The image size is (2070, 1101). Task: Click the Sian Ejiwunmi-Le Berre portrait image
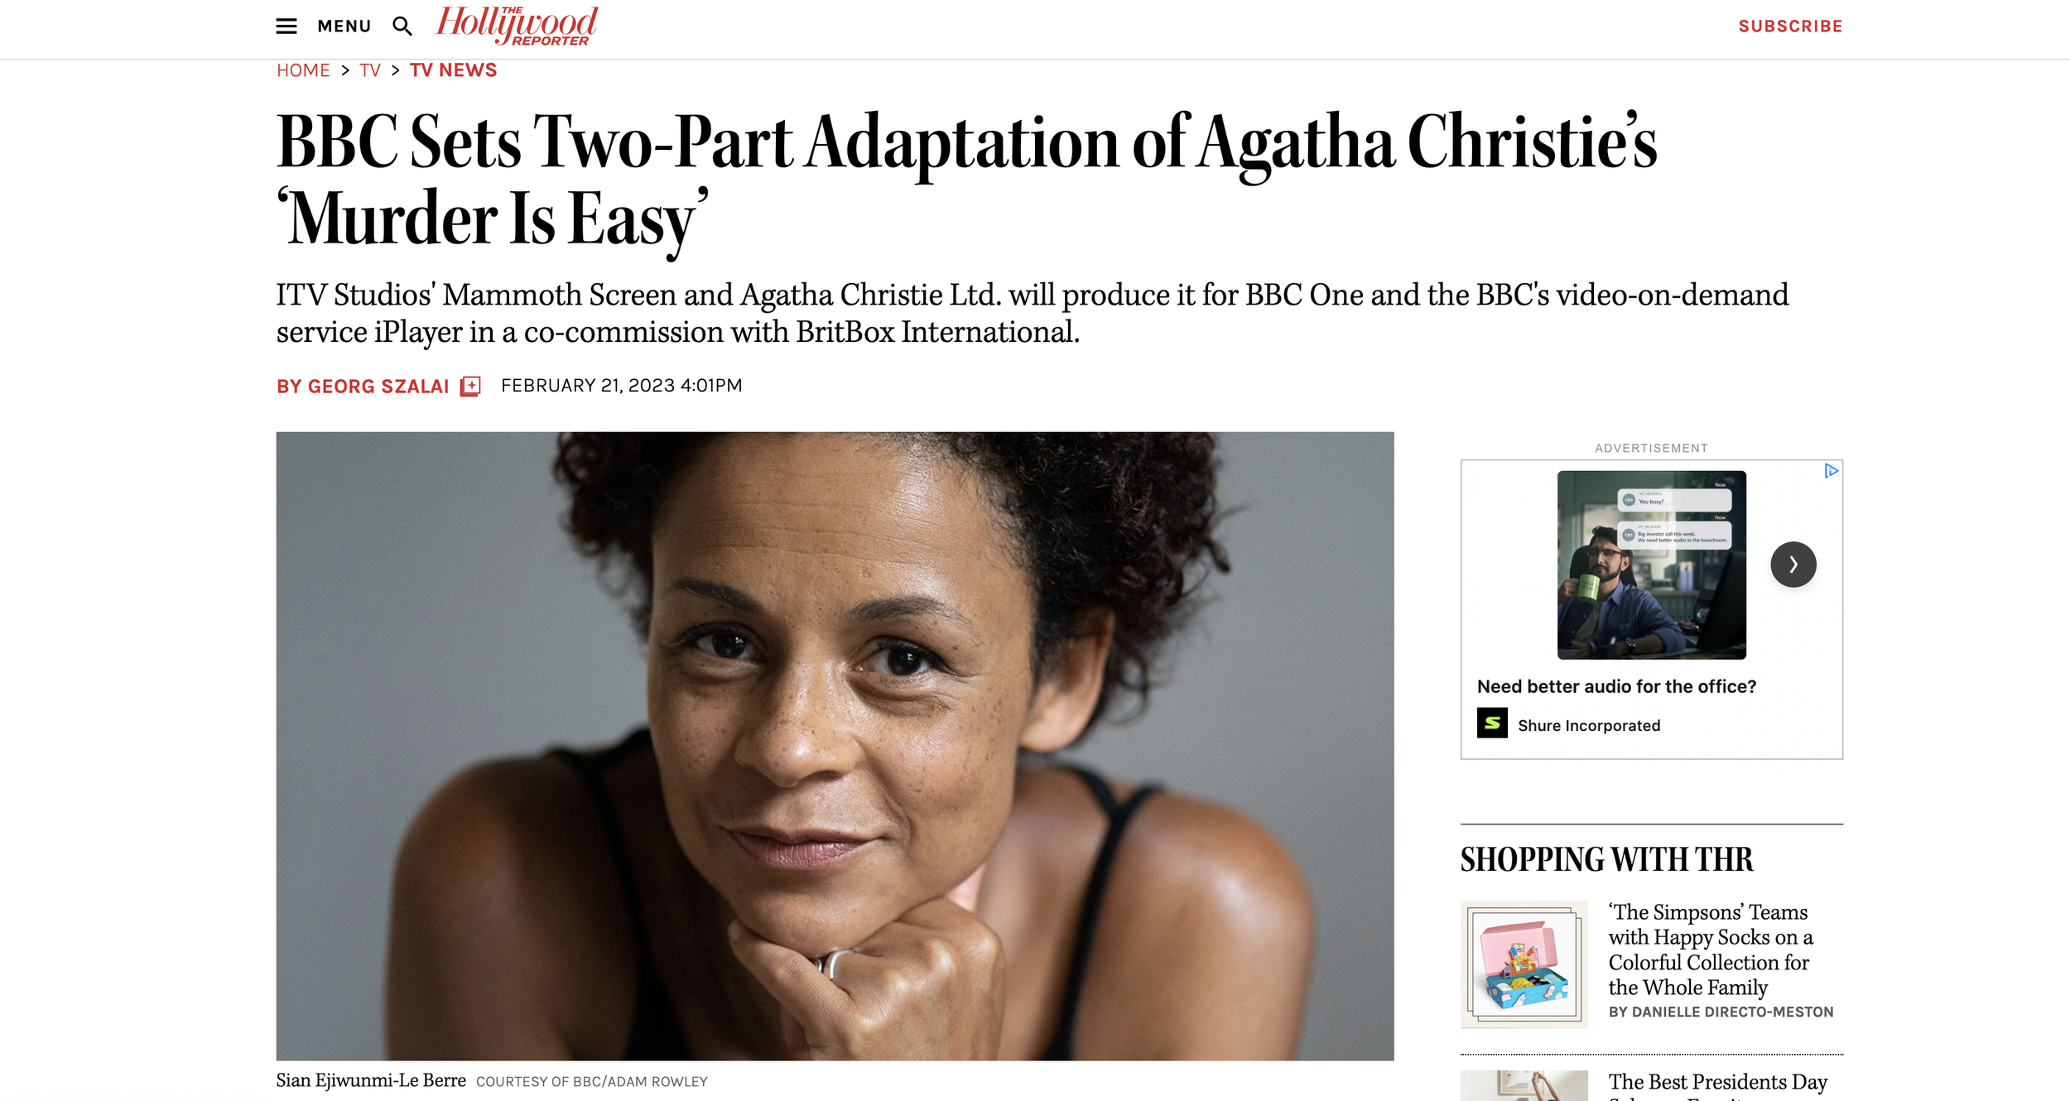835,746
